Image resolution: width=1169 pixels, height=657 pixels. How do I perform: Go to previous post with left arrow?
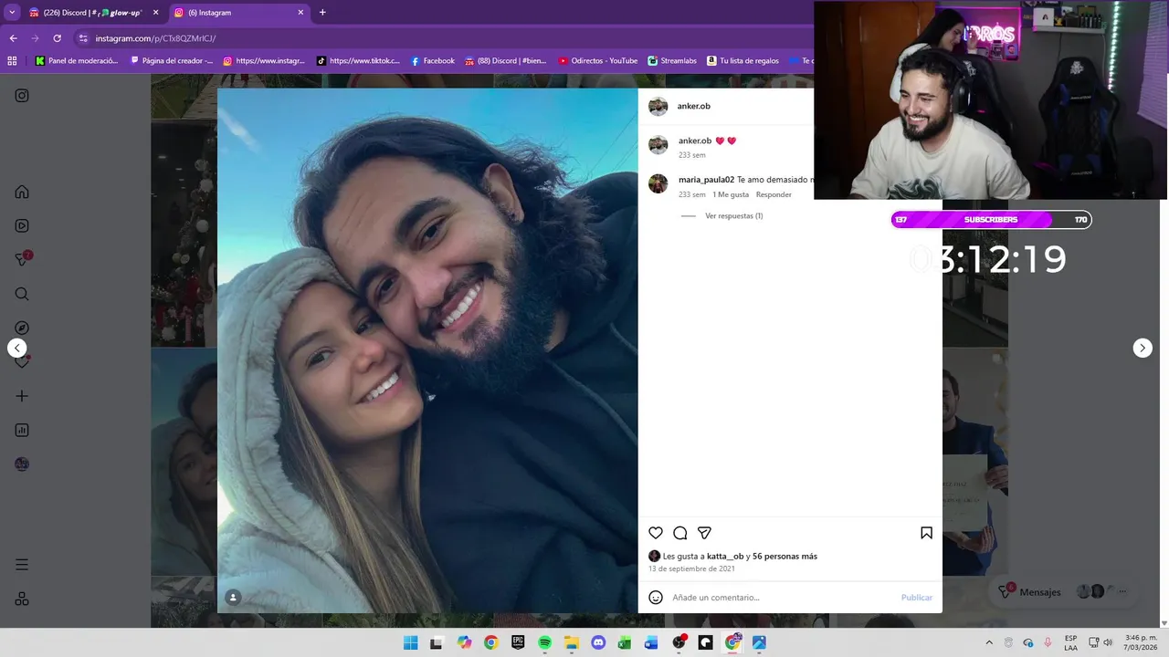click(16, 348)
